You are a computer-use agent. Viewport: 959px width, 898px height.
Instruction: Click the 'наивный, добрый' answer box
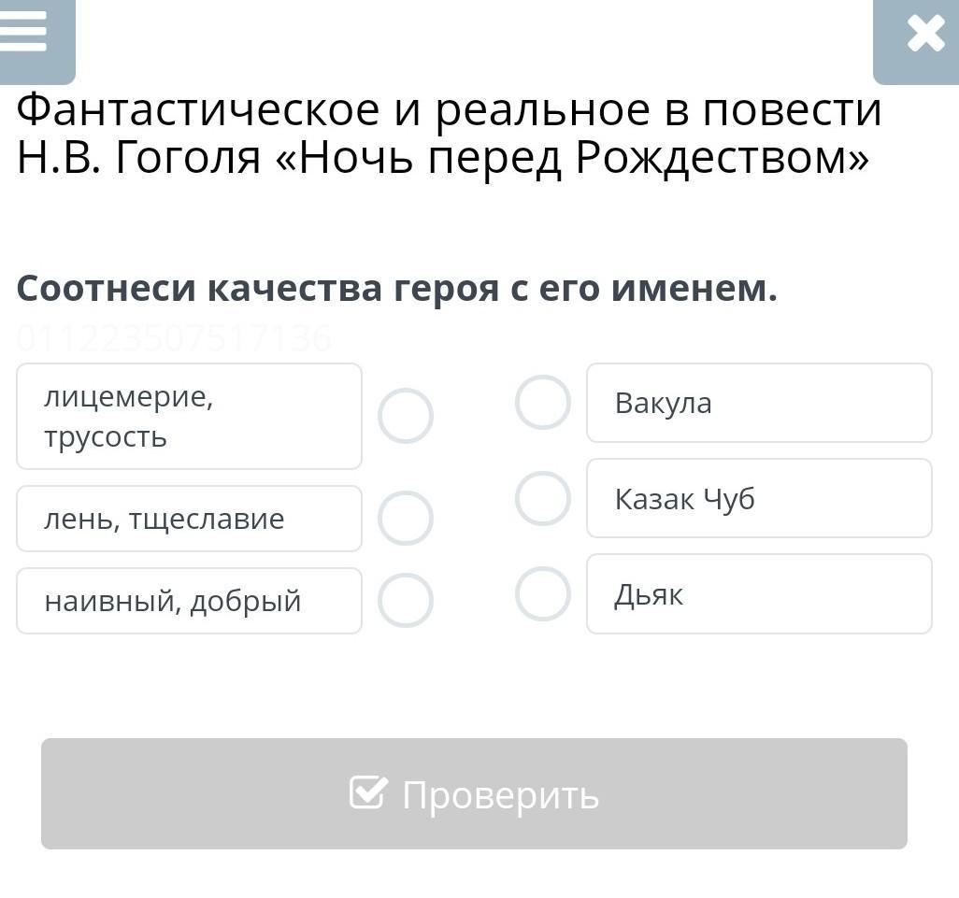(x=189, y=601)
